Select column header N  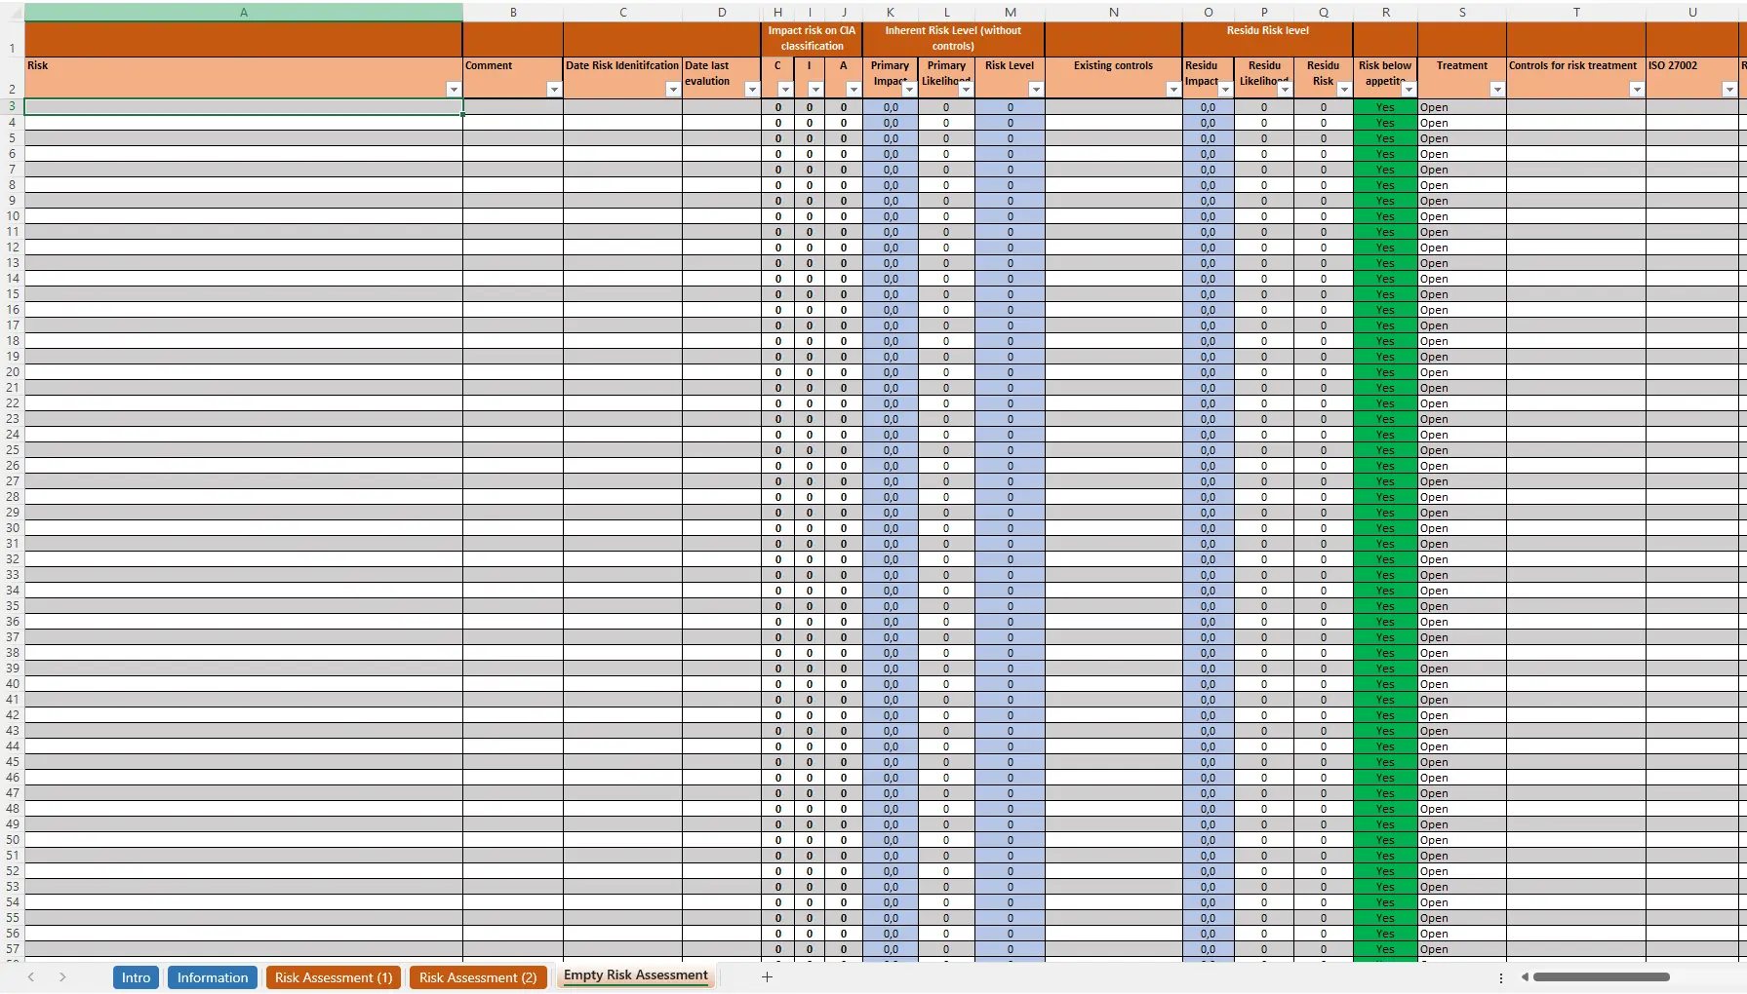(1113, 12)
